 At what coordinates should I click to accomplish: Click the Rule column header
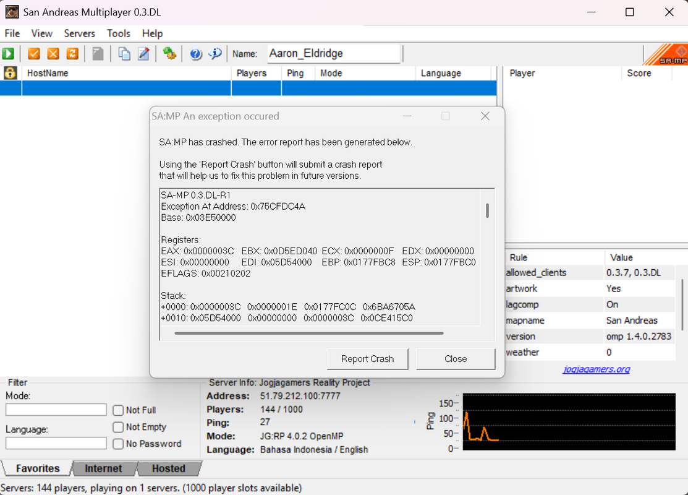554,257
